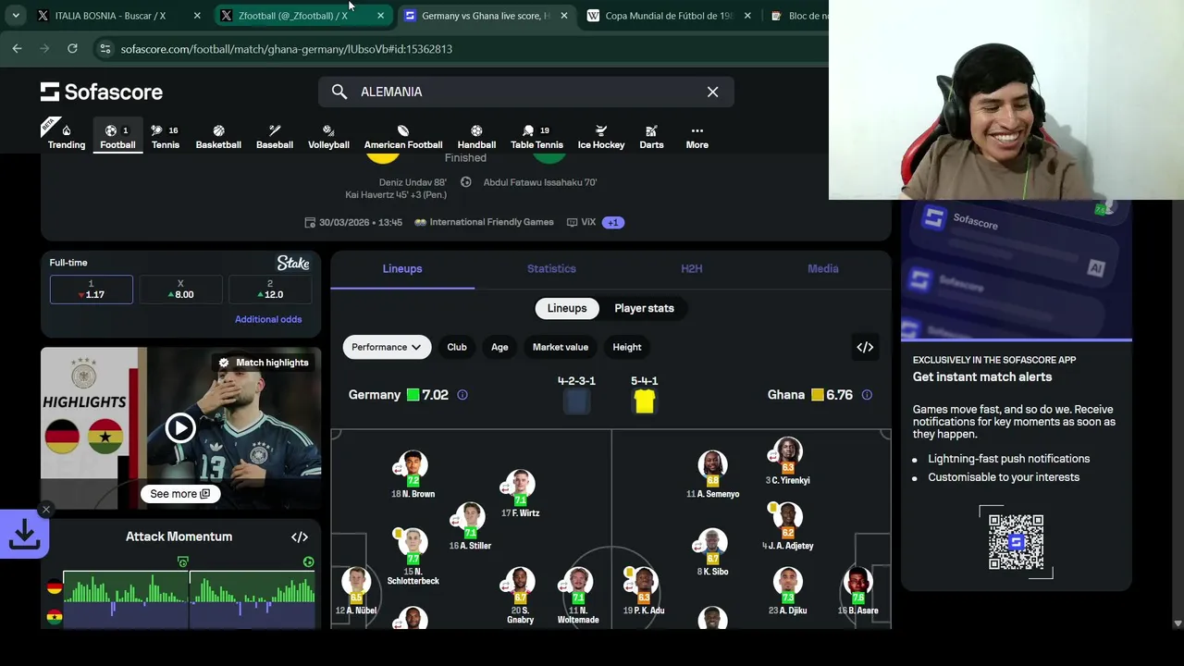
Task: Select the Height filter chip
Action: (x=627, y=347)
